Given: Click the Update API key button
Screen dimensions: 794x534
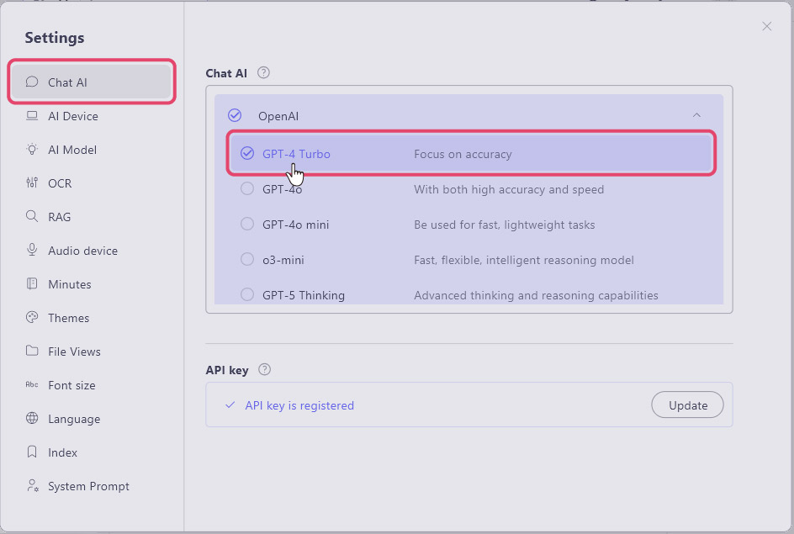Looking at the screenshot, I should coord(687,405).
